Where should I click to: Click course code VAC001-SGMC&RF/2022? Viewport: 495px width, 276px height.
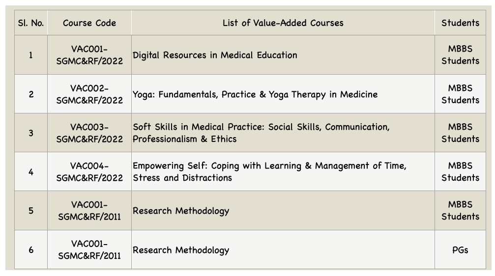89,55
